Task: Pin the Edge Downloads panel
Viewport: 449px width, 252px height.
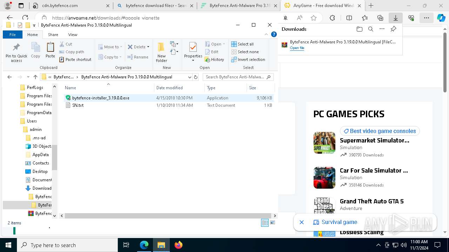Action: [x=393, y=29]
